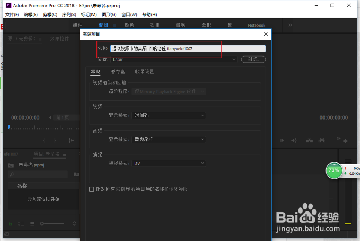The image size is (360, 241).
Task: Open 图形(G) menu
Action: [x=109, y=14]
